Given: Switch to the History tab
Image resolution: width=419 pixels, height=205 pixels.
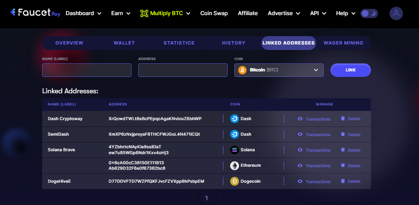Looking at the screenshot, I should (x=234, y=43).
